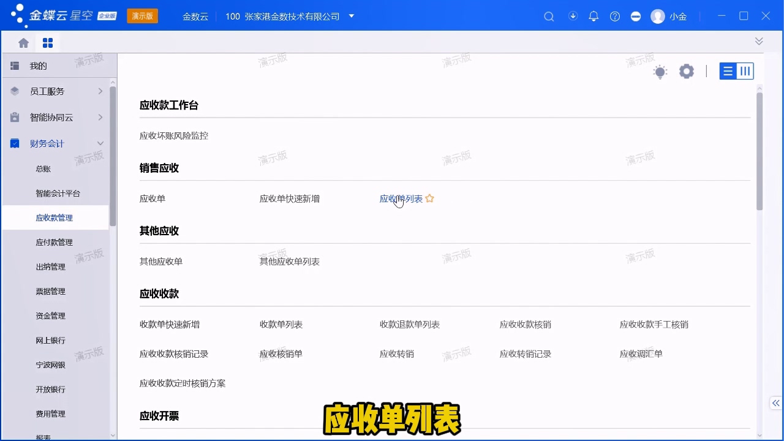Select 应付款管理 in the sidebar

[x=54, y=243]
